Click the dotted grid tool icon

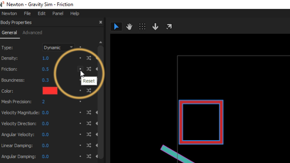click(142, 26)
